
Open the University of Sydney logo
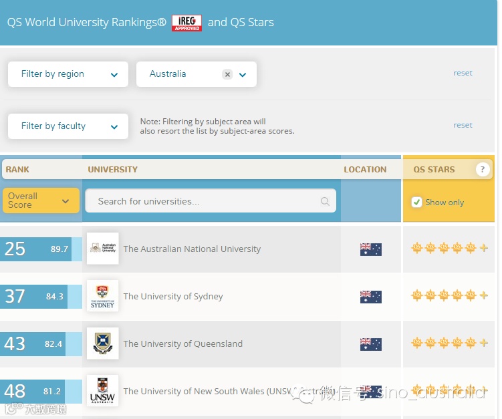103,296
